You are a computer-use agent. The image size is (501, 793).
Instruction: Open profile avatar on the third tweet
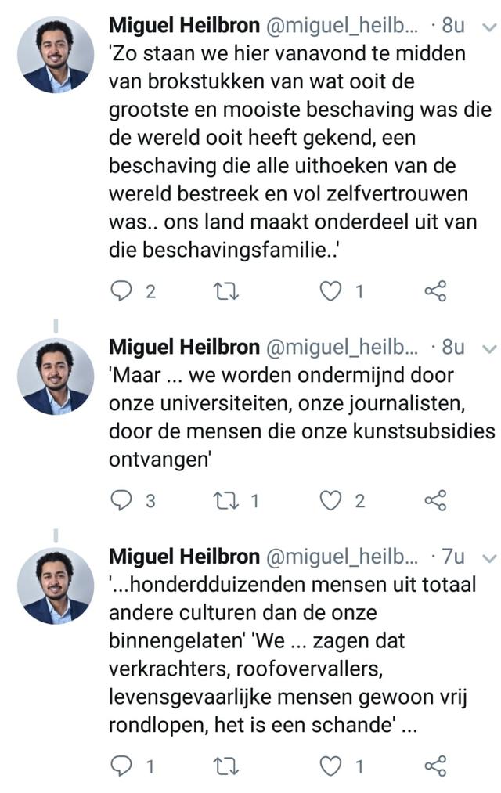pos(55,586)
